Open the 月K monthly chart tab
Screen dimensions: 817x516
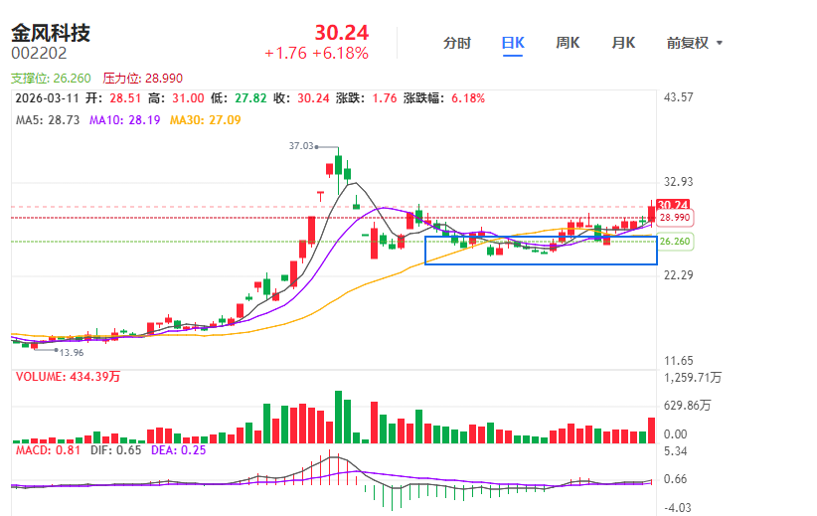[x=624, y=43]
